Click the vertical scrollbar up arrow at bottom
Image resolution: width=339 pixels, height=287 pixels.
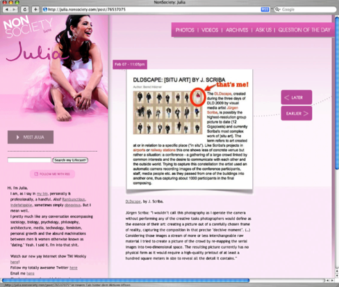337,271
